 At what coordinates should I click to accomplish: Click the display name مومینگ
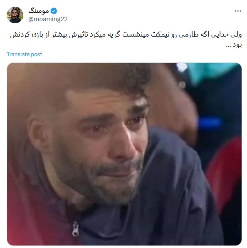(x=39, y=11)
